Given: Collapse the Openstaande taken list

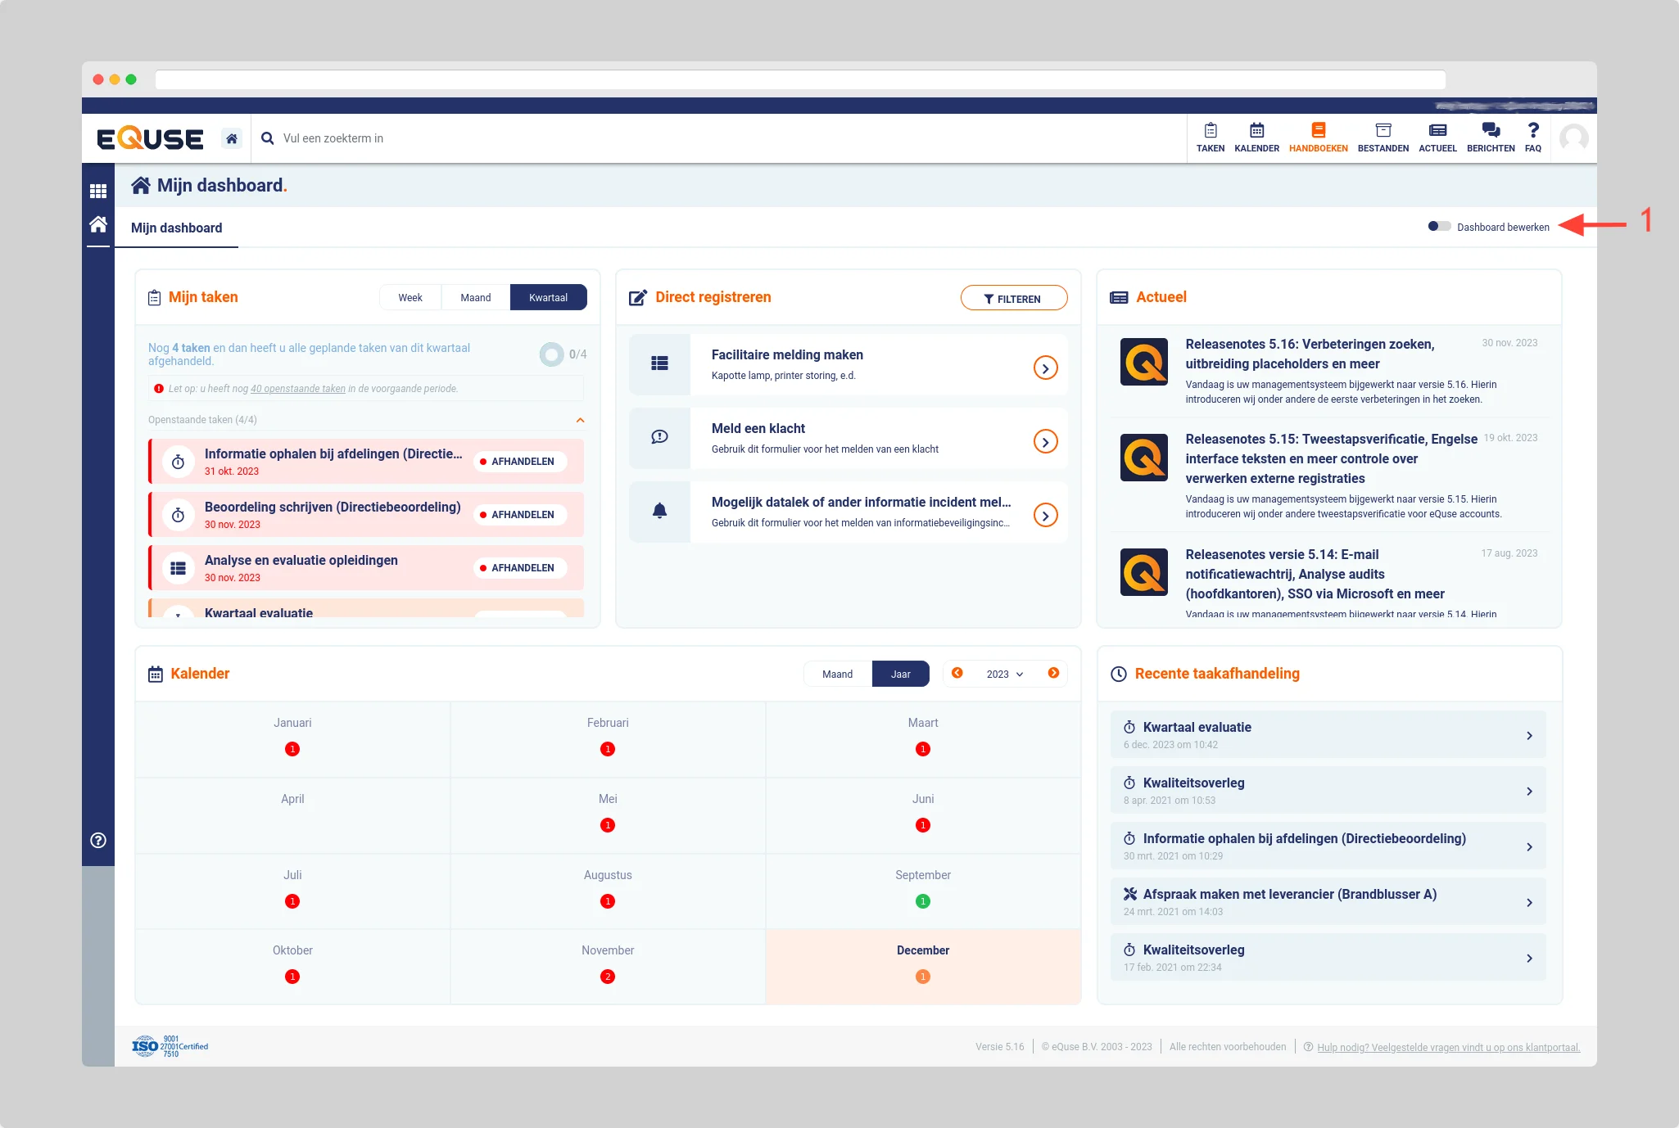Looking at the screenshot, I should (580, 420).
